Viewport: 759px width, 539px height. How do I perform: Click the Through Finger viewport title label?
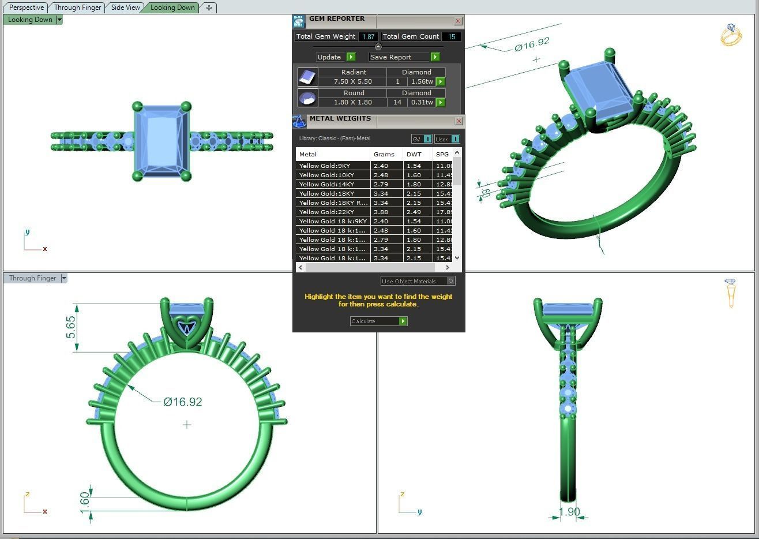pos(32,278)
